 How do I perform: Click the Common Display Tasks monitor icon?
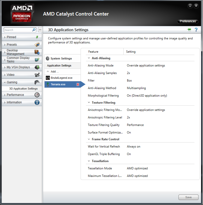click(37, 60)
